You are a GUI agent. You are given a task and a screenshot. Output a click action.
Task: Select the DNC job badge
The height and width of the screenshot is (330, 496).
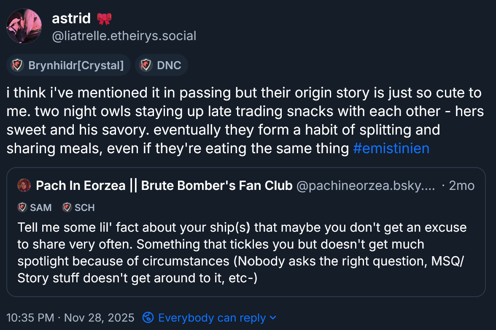point(169,65)
